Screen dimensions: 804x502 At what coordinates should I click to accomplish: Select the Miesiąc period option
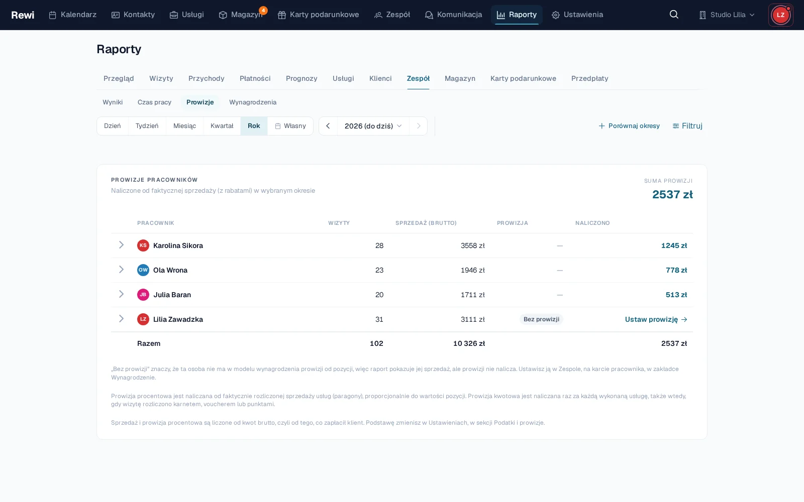185,126
